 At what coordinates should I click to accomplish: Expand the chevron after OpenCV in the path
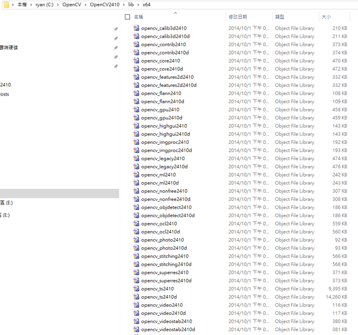pos(86,5)
